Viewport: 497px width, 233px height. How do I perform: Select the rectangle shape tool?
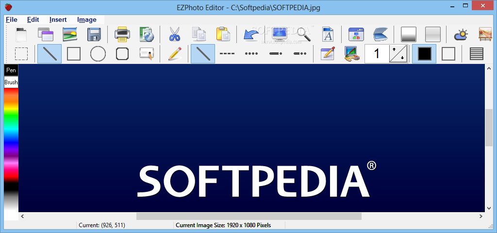coord(74,54)
